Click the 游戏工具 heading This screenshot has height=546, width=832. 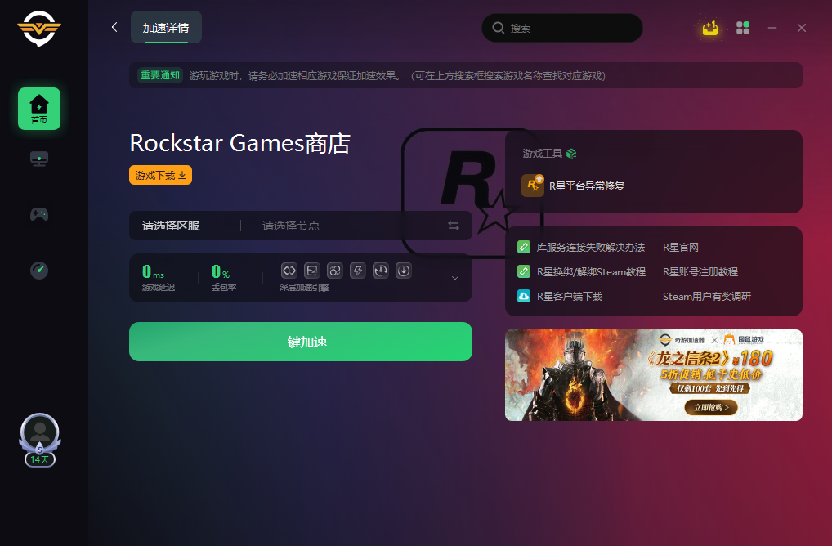coord(543,154)
